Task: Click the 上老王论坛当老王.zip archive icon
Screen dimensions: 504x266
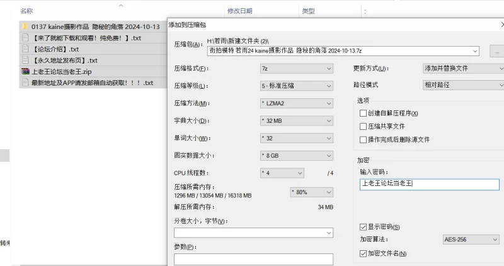Action: [25, 72]
